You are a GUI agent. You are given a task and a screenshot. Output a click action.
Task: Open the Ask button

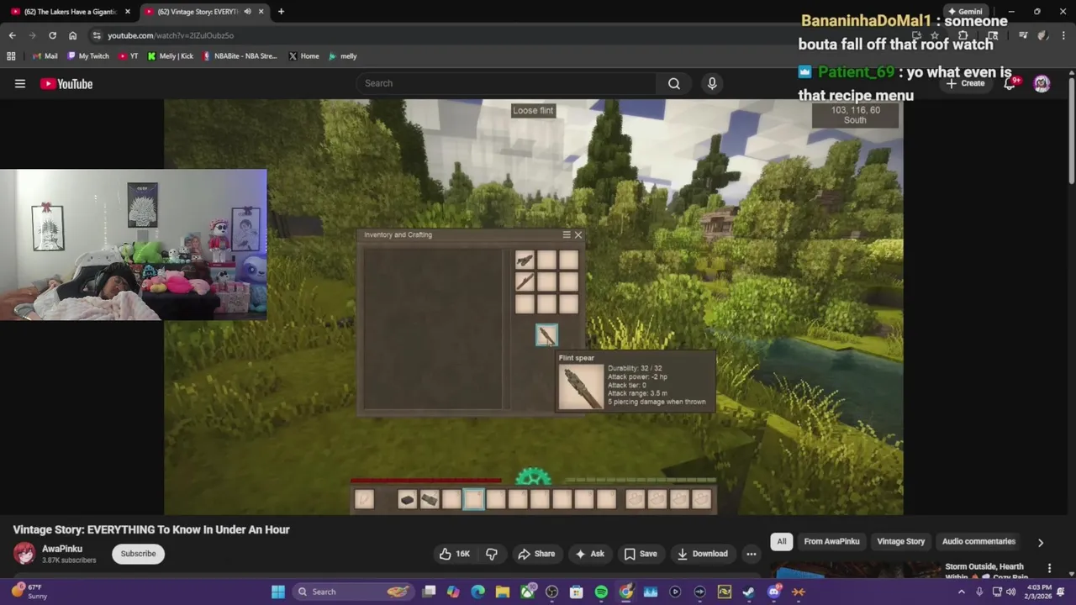tap(589, 554)
